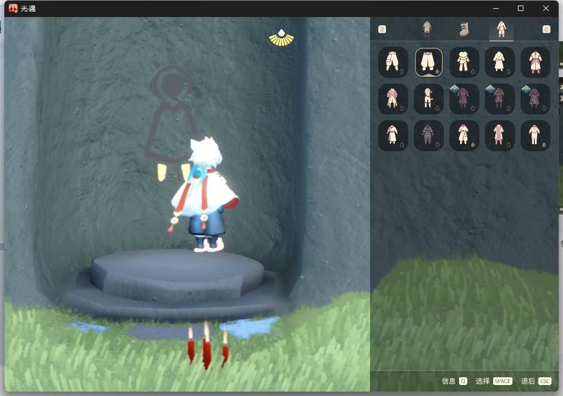Switch to the boot footwear category tab
The height and width of the screenshot is (396, 563).
464,29
